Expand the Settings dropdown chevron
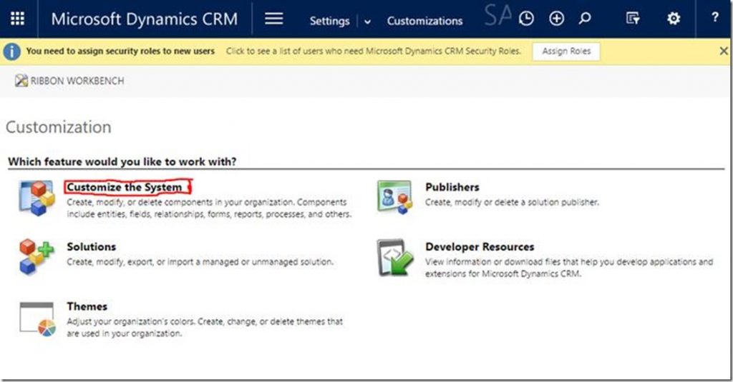The image size is (733, 382). pyautogui.click(x=368, y=21)
